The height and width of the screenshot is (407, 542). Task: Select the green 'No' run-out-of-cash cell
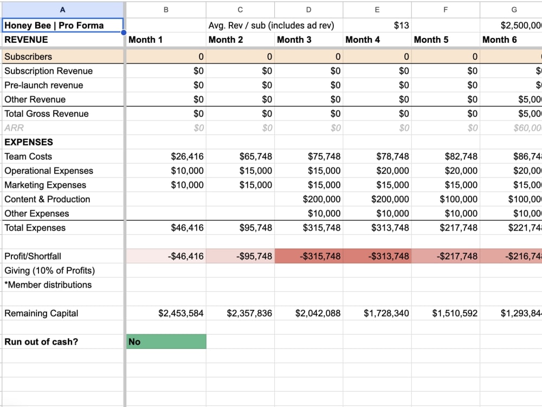pyautogui.click(x=165, y=341)
